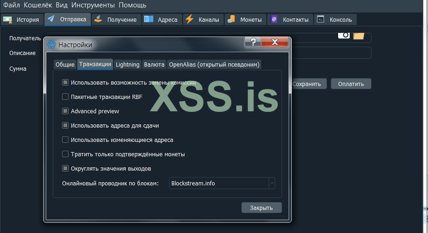Open the Контакты tab
The height and width of the screenshot is (233, 428).
290,19
